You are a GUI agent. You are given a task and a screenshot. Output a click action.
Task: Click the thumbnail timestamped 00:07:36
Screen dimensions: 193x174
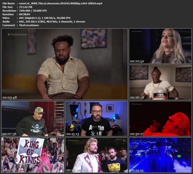(32, 119)
